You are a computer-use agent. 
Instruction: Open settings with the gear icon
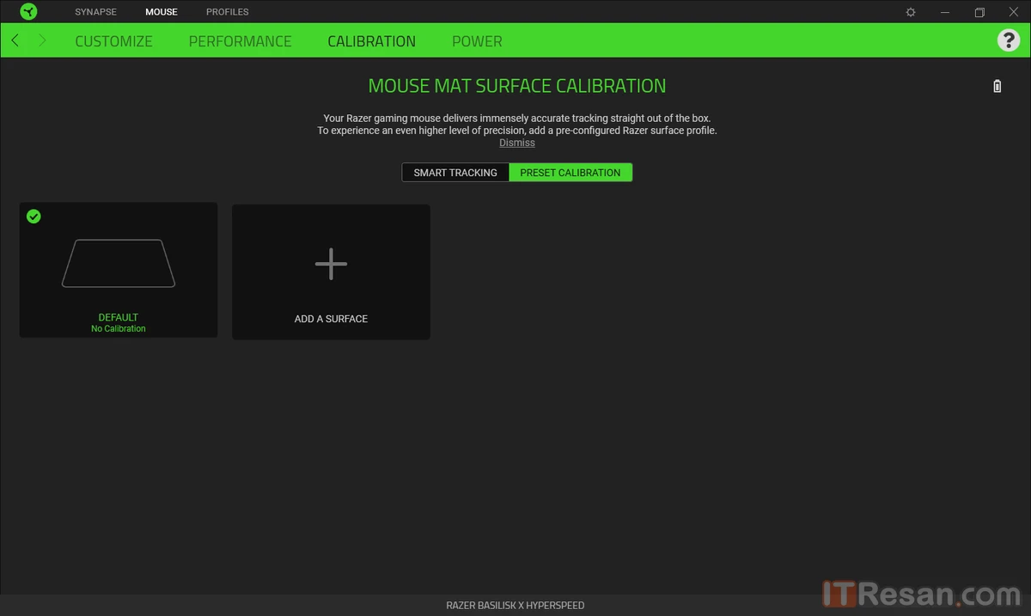911,12
